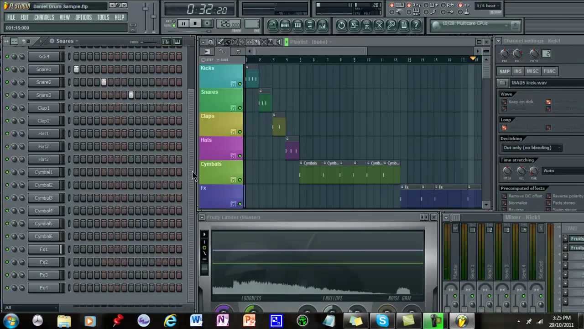584x329 pixels.
Task: Select the playback speaker tool in playlist
Action: point(279,42)
